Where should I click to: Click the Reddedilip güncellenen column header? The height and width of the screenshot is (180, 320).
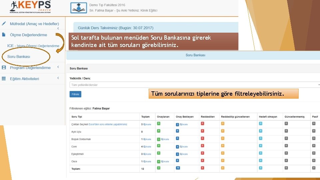235,117
